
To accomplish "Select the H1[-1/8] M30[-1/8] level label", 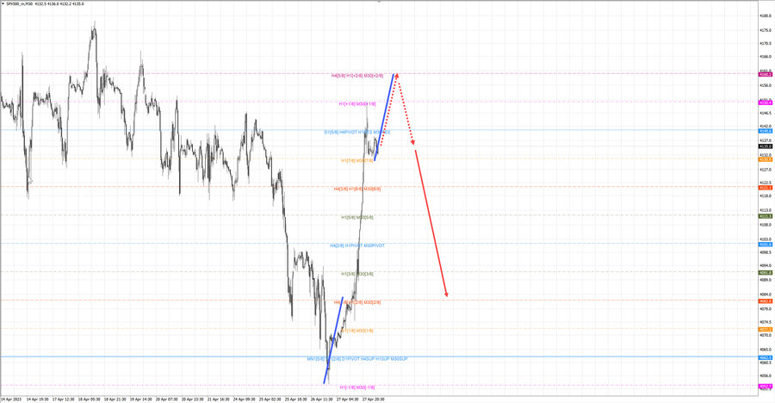I will click(356, 387).
